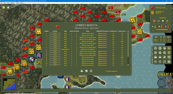This screenshot has width=173, height=94.
Task: Click the checkmark button in Combat Results dialog
Action: 91,71
